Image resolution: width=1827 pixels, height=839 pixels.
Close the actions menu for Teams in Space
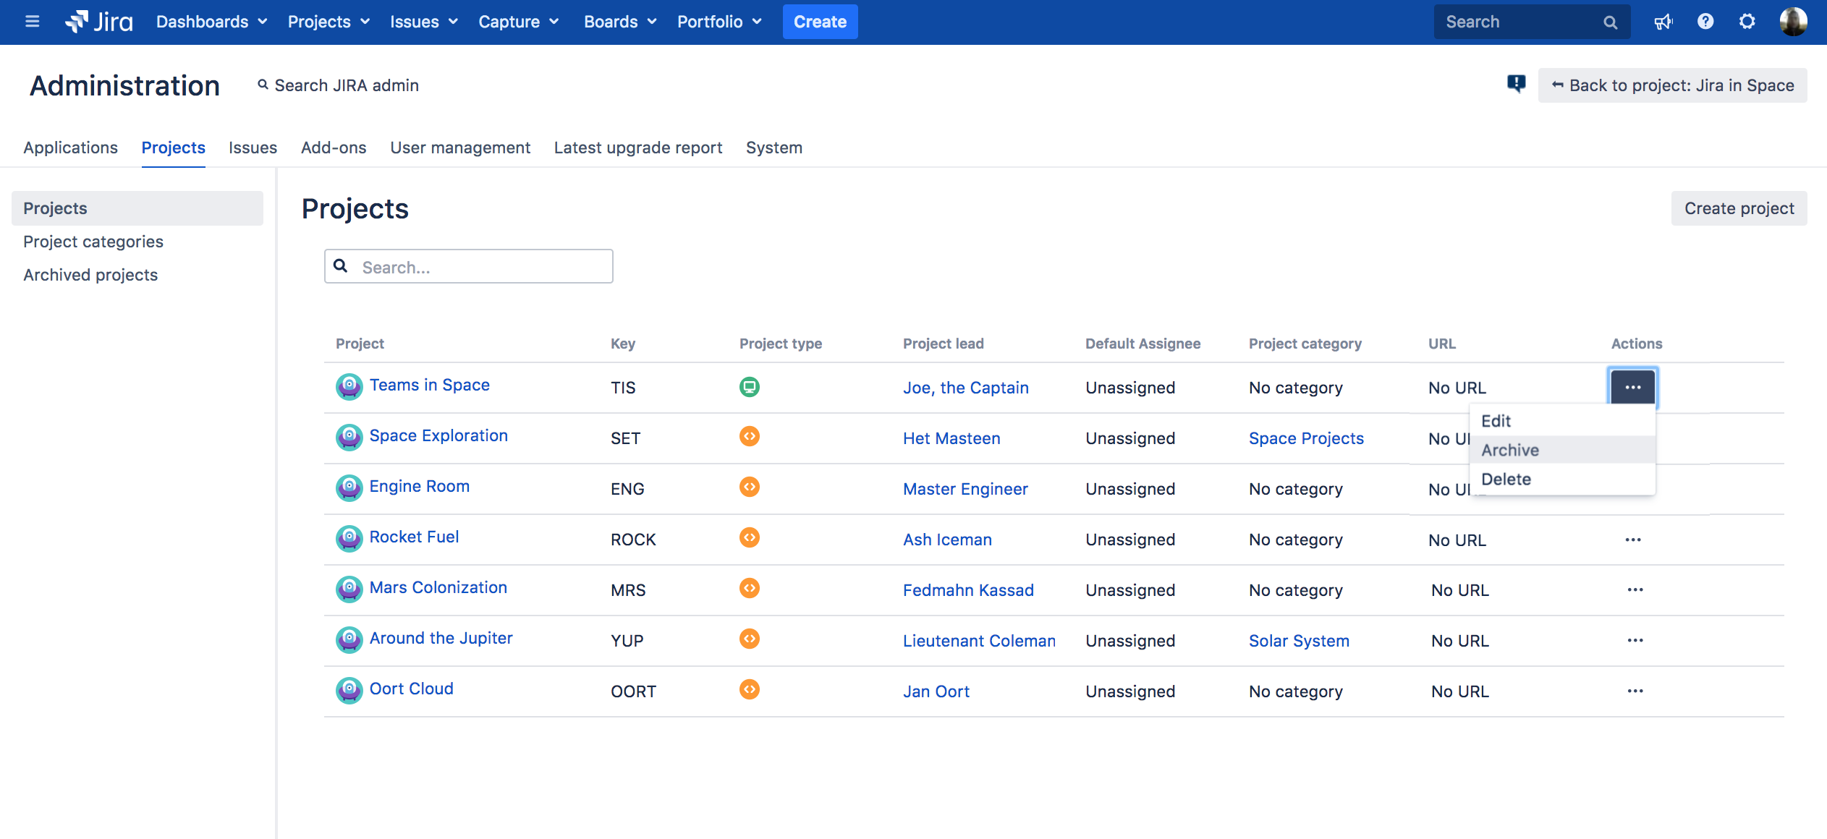tap(1632, 387)
